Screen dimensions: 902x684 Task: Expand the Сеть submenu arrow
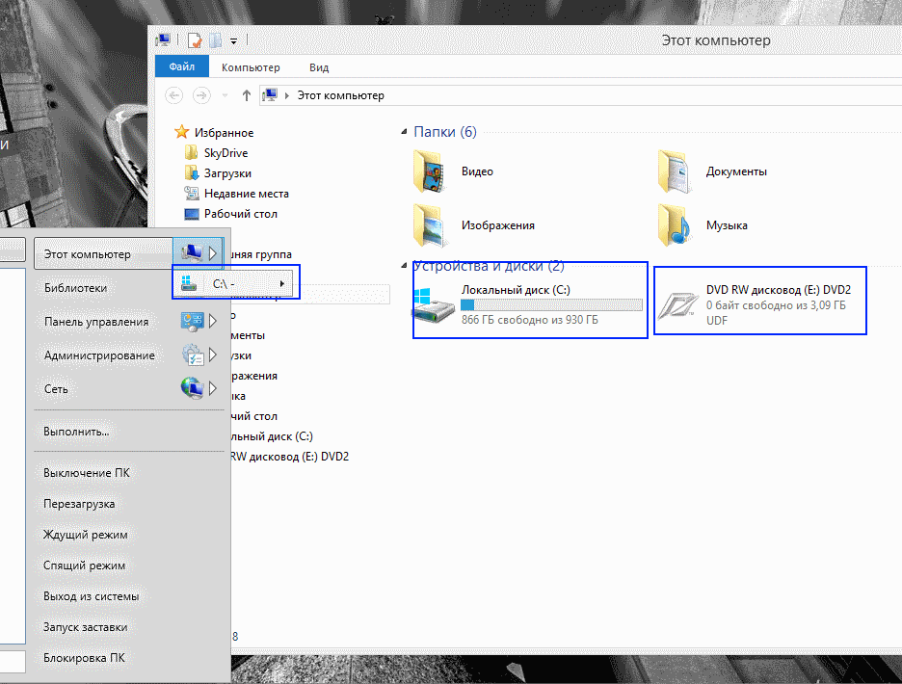[x=213, y=389]
